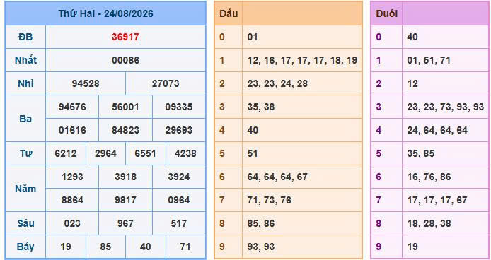Select Đuôi row 3 values 23, 23, 73
Image resolution: width=491 pixels, height=260 pixels.
446,107
